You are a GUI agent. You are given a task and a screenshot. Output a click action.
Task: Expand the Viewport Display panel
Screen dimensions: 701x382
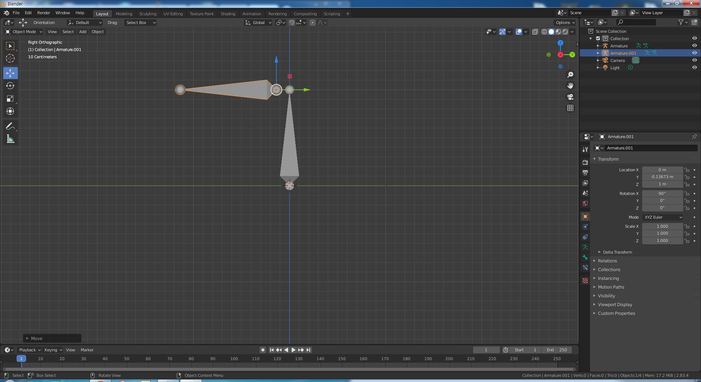615,305
